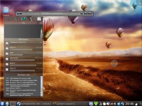Click the CPU usage graph area
Viewport: 142px width, 106px height.
coord(24,31)
